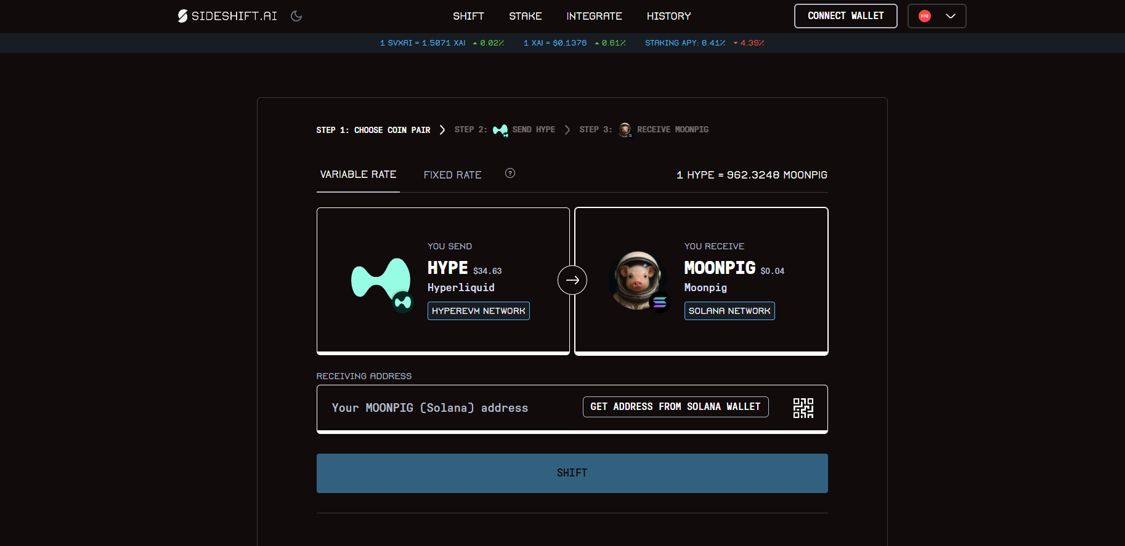Click the Step 3 RECEIVE MOONPIG icon
The height and width of the screenshot is (546, 1125).
[625, 130]
